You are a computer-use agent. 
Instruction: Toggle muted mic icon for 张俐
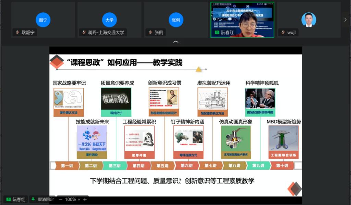(x=150, y=33)
